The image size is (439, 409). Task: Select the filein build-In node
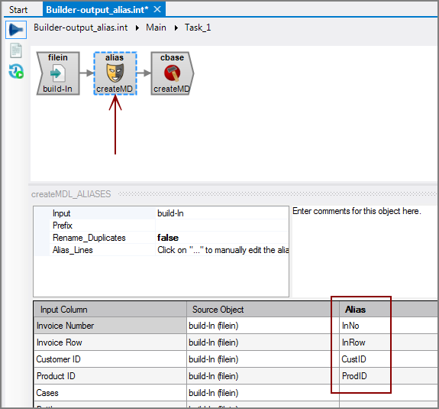pos(58,73)
